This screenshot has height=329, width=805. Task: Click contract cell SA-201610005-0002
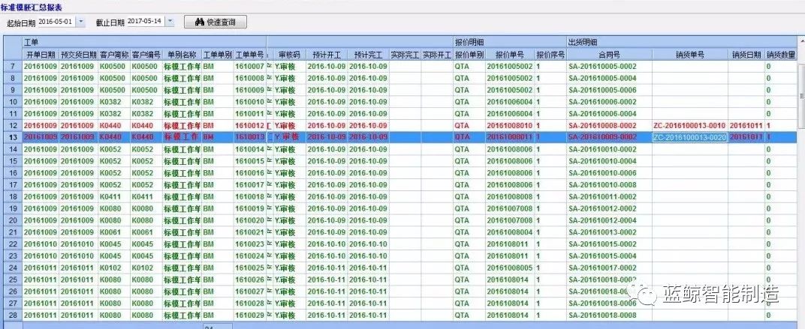[x=603, y=67]
